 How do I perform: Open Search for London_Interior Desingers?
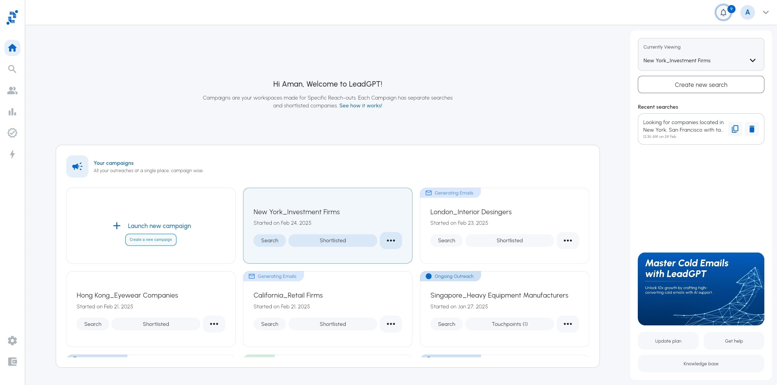pos(447,240)
